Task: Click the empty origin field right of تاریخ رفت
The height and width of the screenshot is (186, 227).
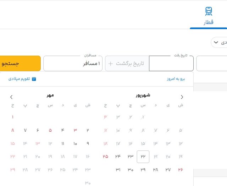Action: (211, 64)
